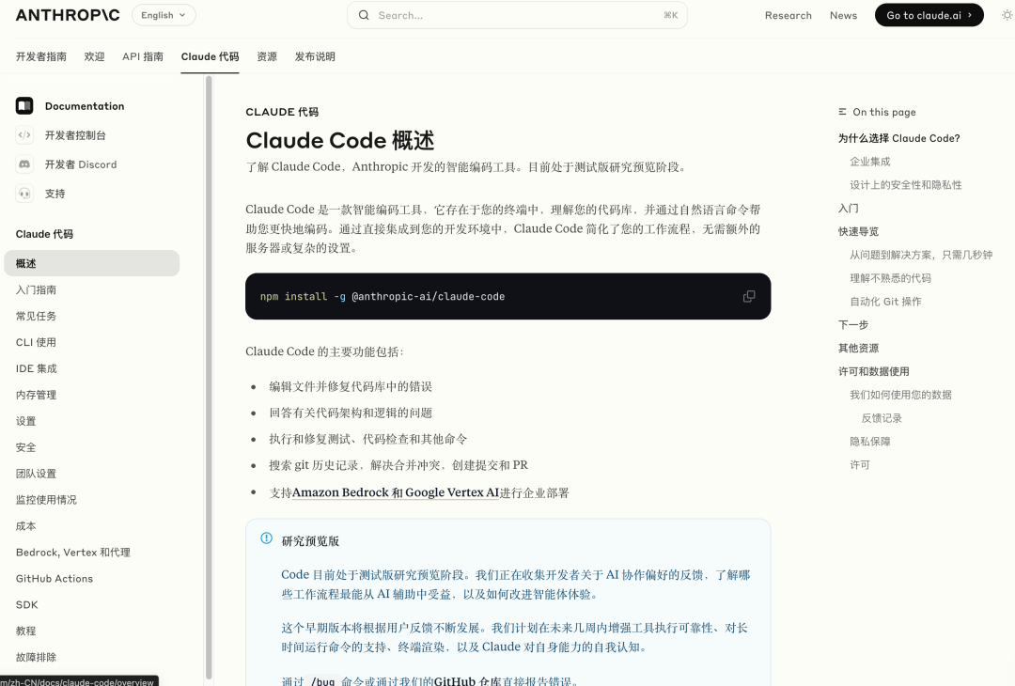Jump to 入门 section

click(848, 208)
